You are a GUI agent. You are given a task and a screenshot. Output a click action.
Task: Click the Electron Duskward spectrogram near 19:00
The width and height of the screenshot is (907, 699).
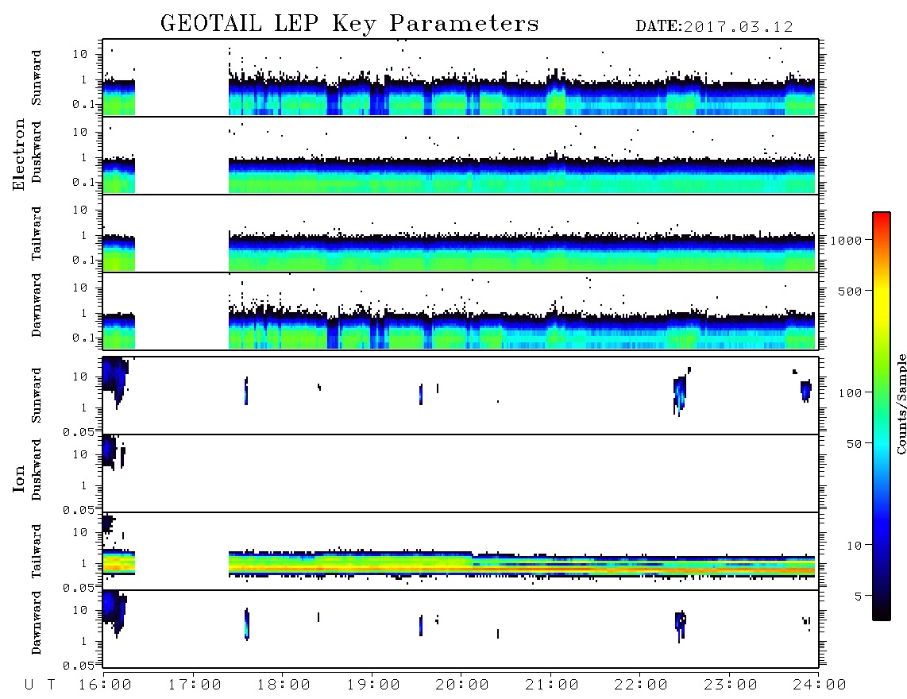(372, 175)
